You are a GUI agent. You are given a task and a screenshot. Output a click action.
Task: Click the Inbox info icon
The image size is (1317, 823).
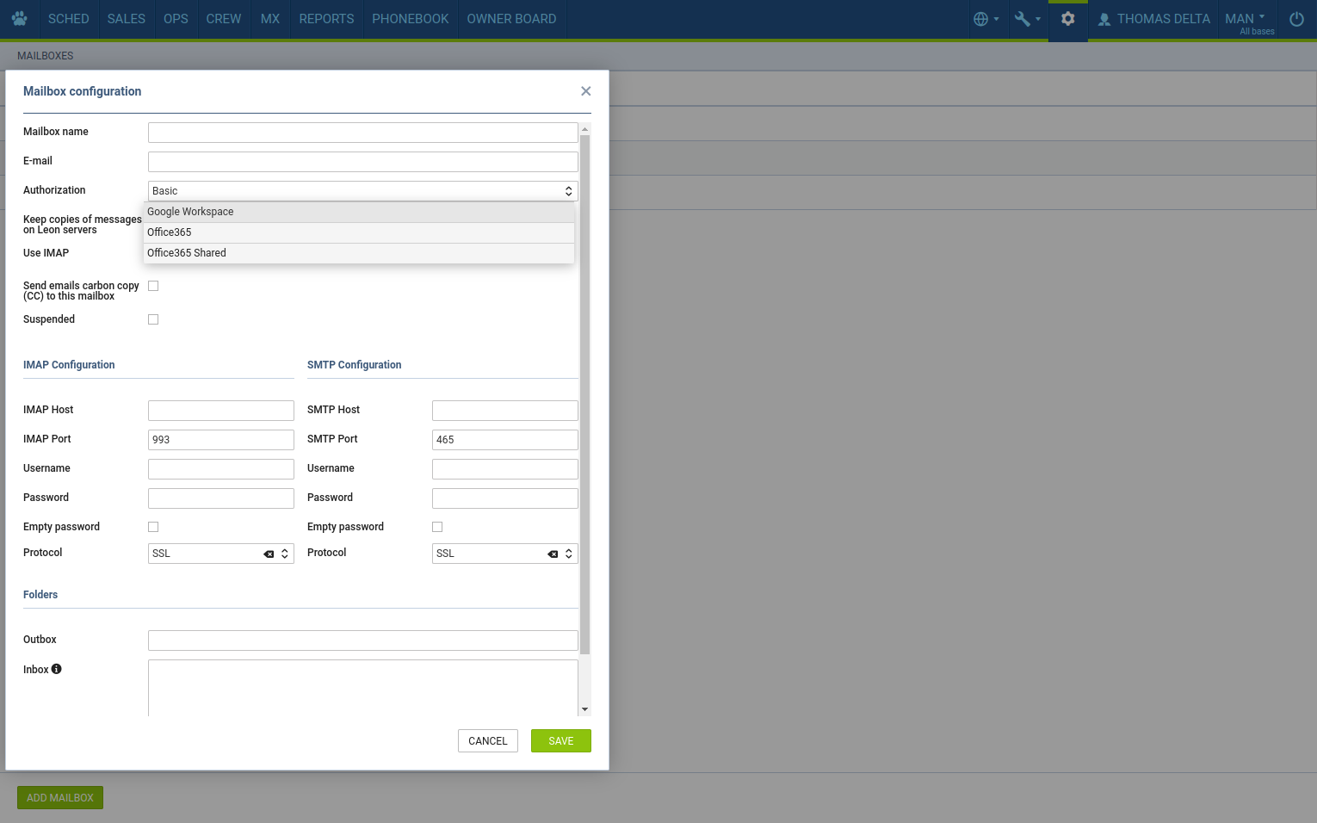57,669
